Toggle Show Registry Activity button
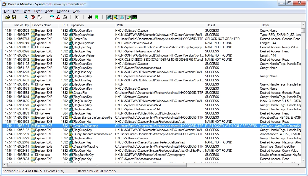Screen dimensions: 308x176 tap(109, 17)
